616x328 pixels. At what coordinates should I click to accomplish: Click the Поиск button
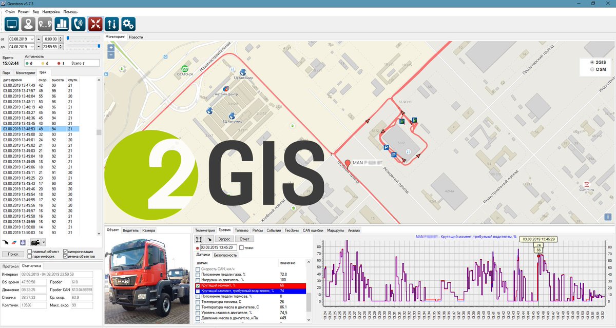[13, 254]
